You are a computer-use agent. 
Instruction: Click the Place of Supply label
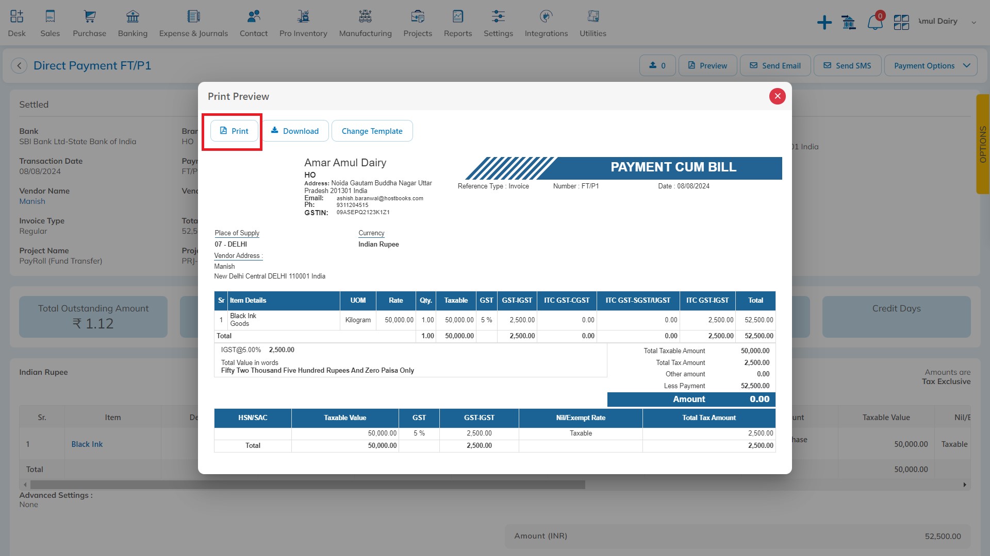pyautogui.click(x=237, y=233)
